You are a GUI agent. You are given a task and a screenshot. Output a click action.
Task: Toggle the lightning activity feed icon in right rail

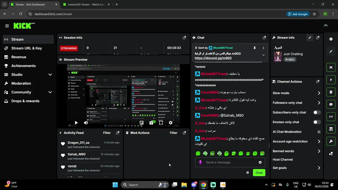point(331,80)
